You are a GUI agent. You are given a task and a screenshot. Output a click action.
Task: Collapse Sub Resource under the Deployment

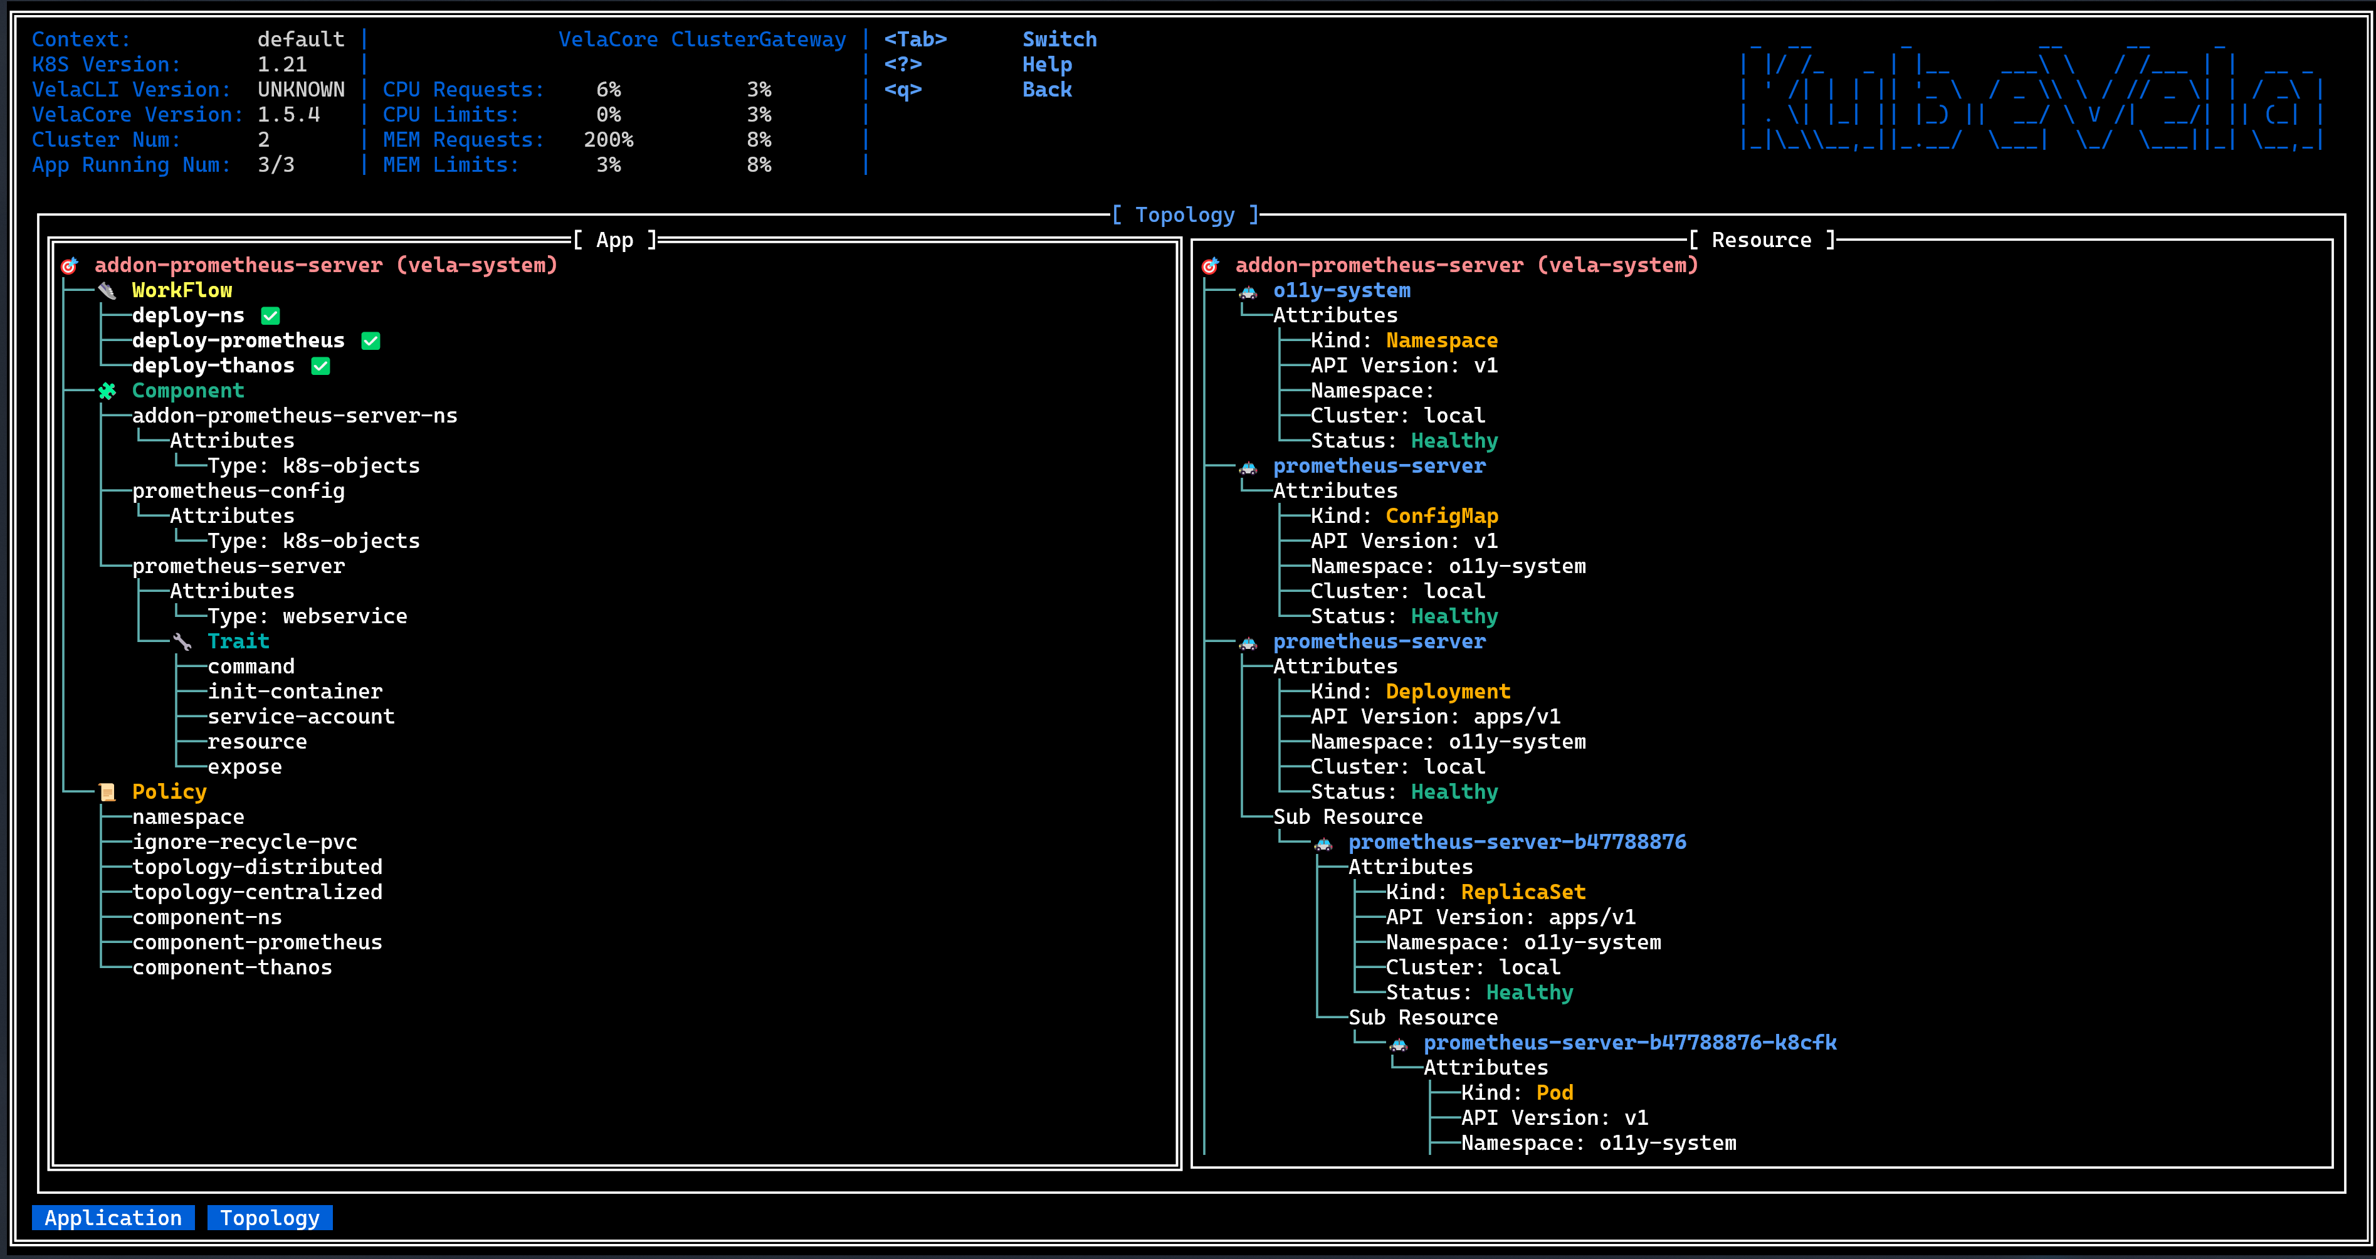pyautogui.click(x=1348, y=817)
